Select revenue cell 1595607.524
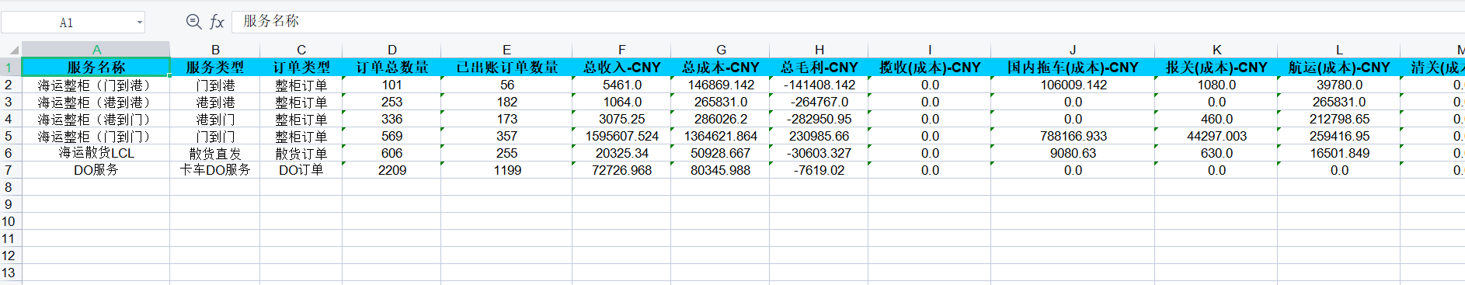1465x285 pixels. [621, 136]
